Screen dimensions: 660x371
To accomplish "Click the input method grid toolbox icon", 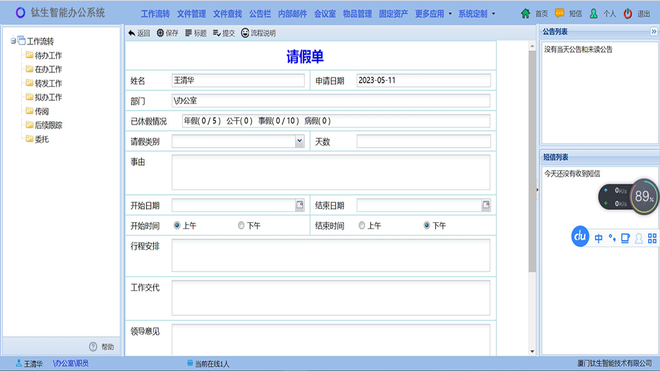I will pos(652,238).
